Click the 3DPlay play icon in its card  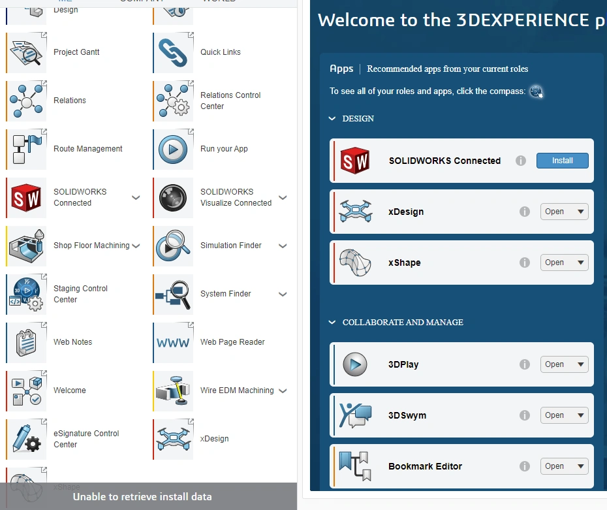pyautogui.click(x=355, y=364)
